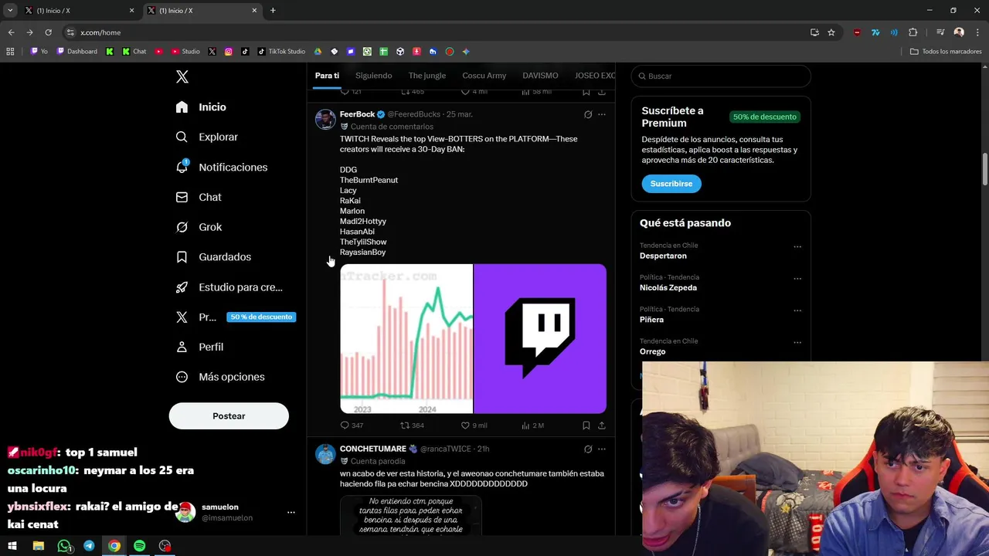Open Premium with 50% de descuento

click(x=235, y=317)
